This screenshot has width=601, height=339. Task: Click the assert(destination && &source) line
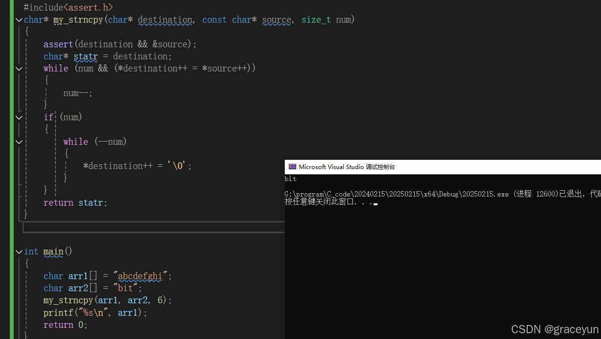click(x=120, y=44)
